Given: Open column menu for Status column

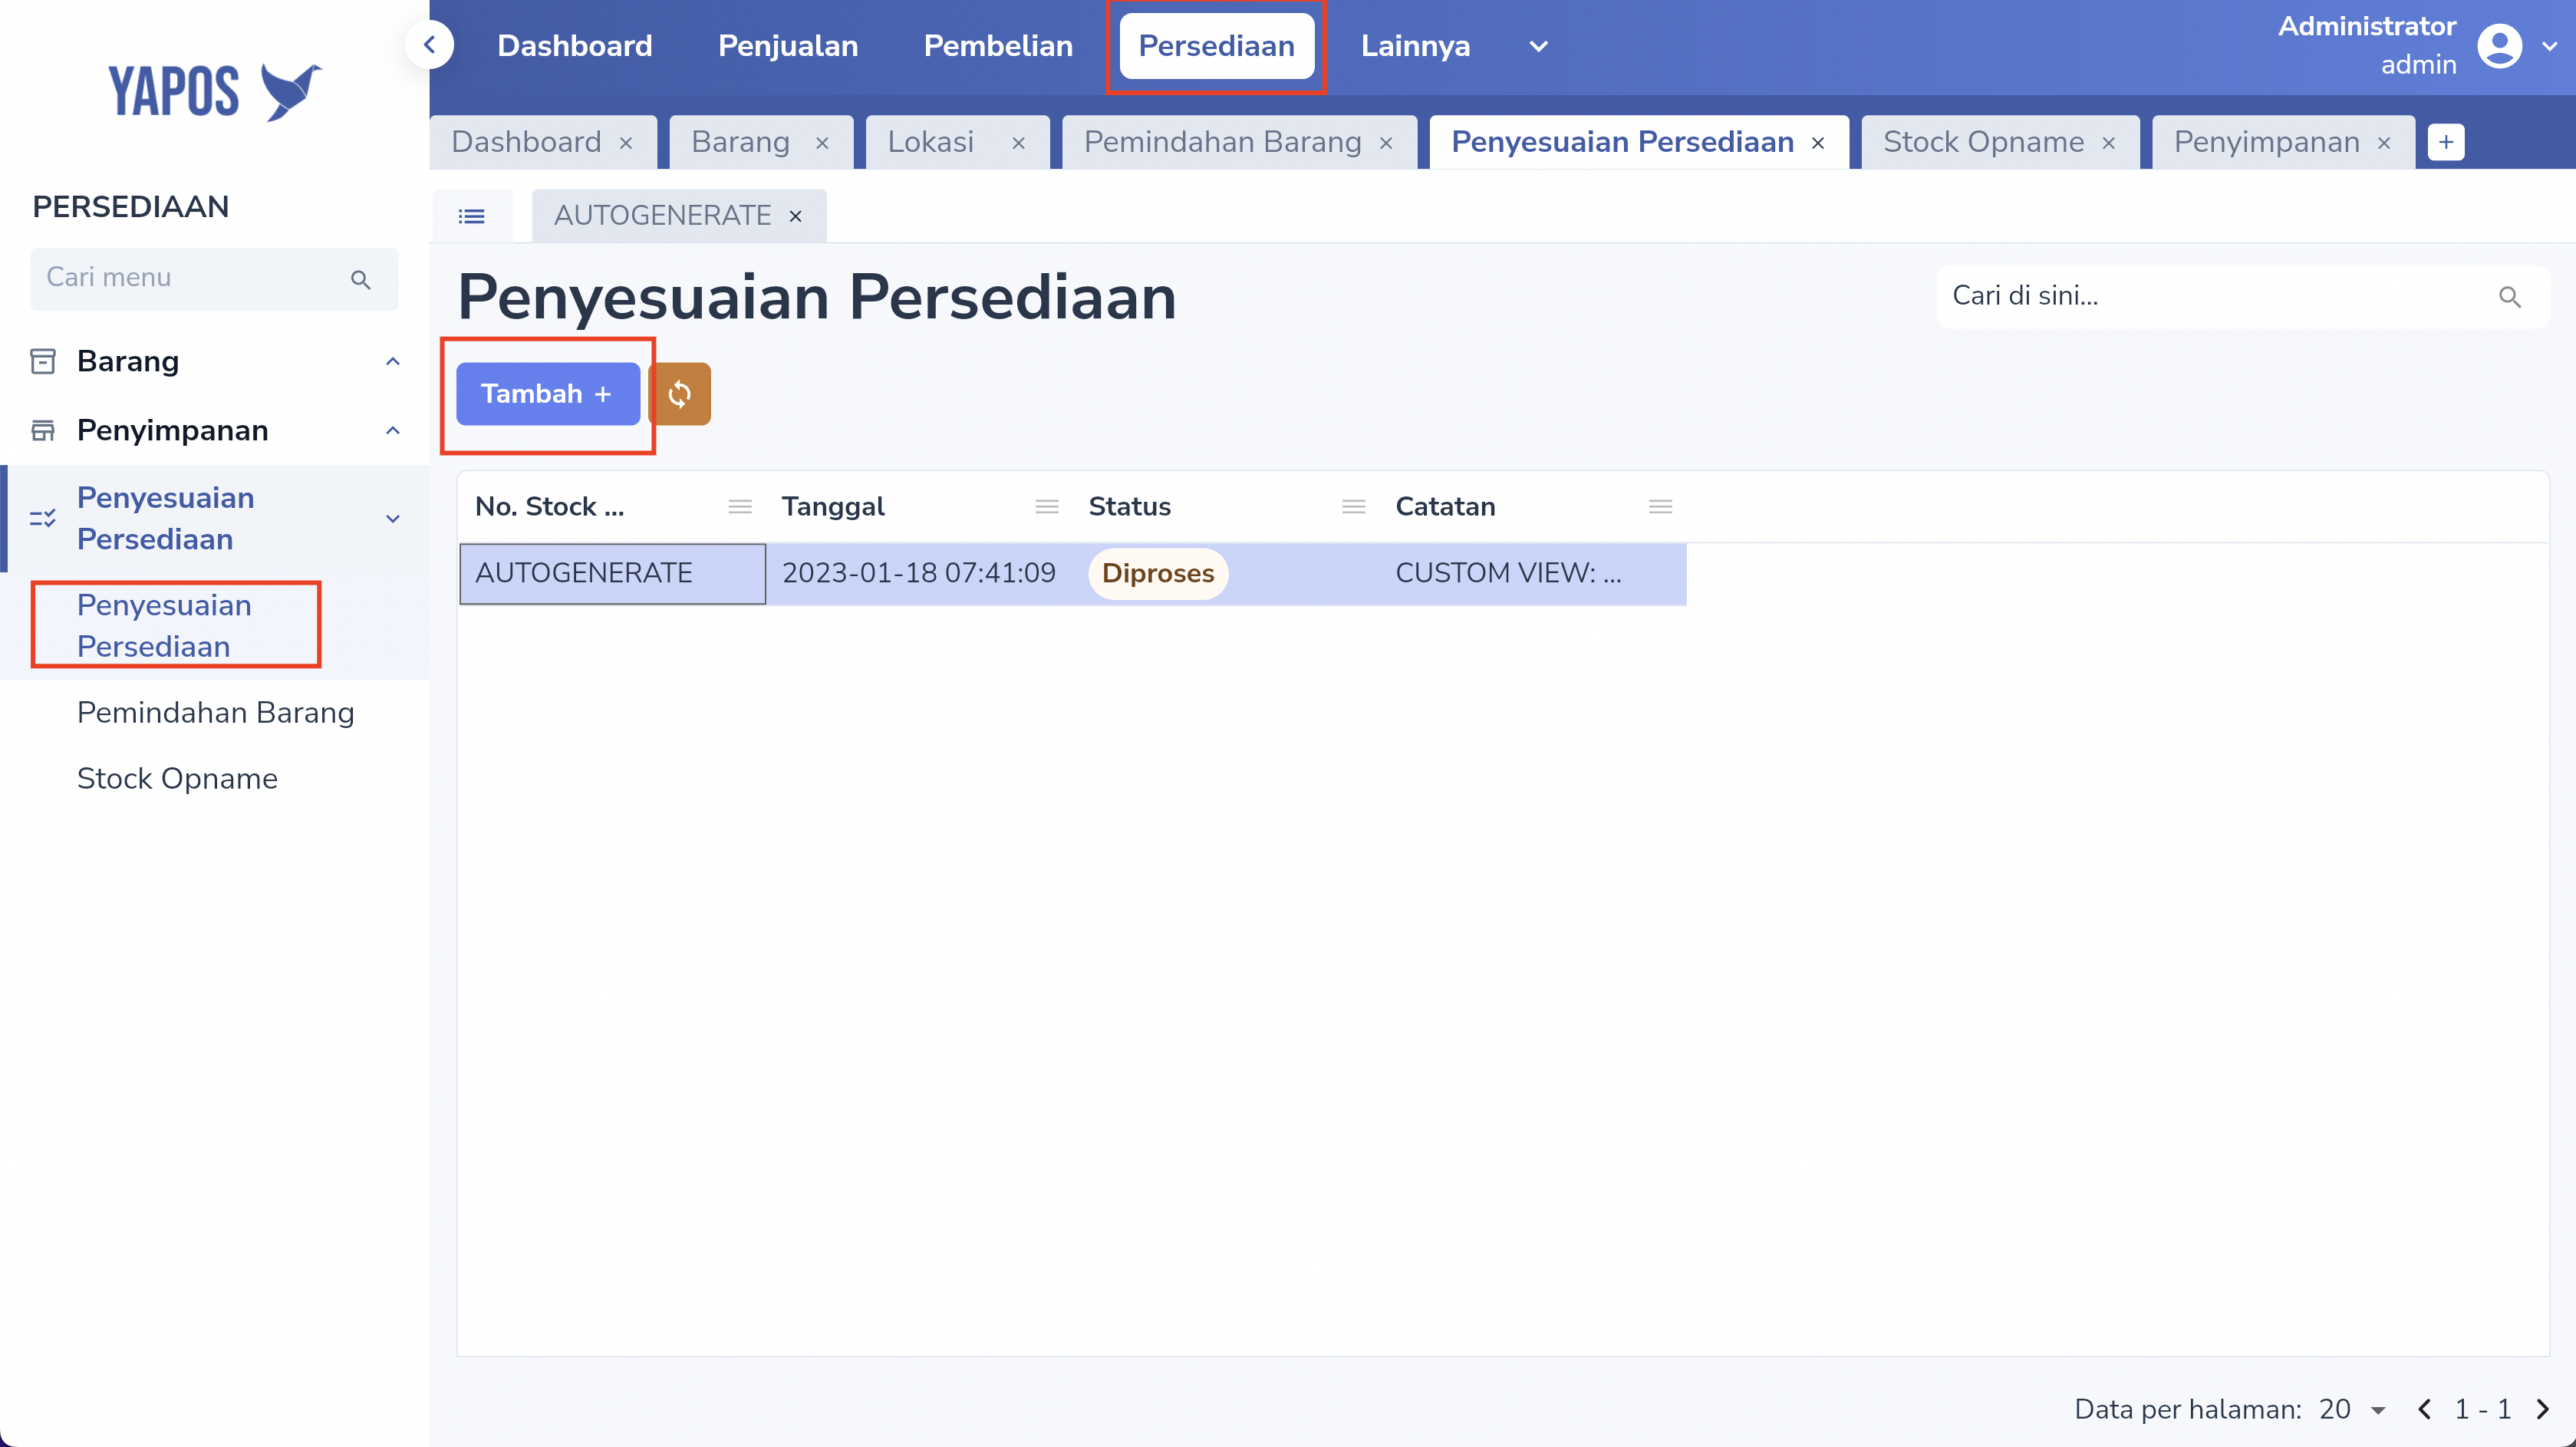Looking at the screenshot, I should tap(1354, 507).
